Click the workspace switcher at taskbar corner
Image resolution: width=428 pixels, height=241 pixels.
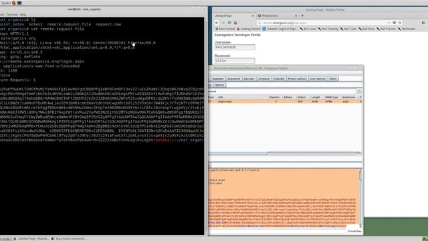click(x=425, y=239)
